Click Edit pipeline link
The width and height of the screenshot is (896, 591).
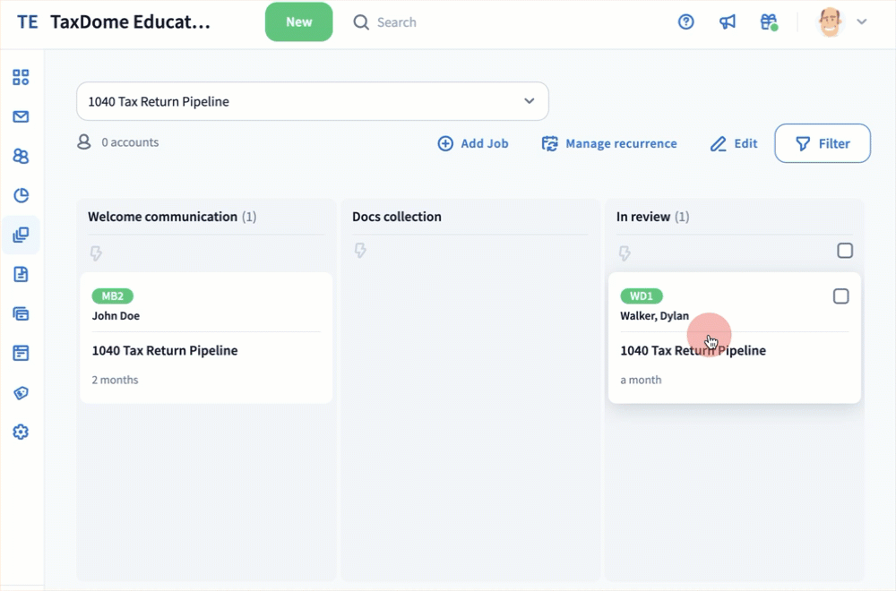734,143
